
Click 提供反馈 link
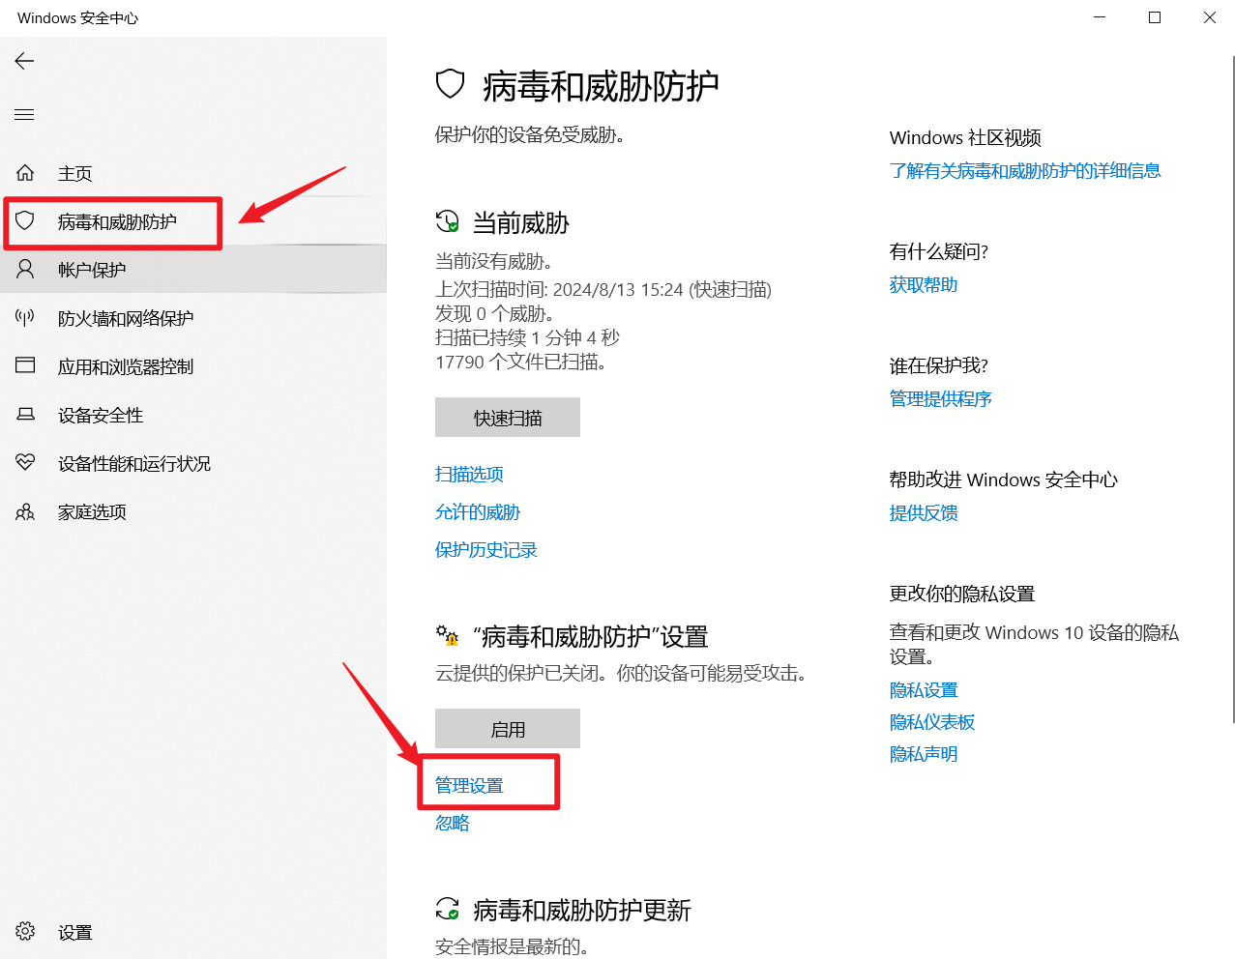[x=924, y=512]
